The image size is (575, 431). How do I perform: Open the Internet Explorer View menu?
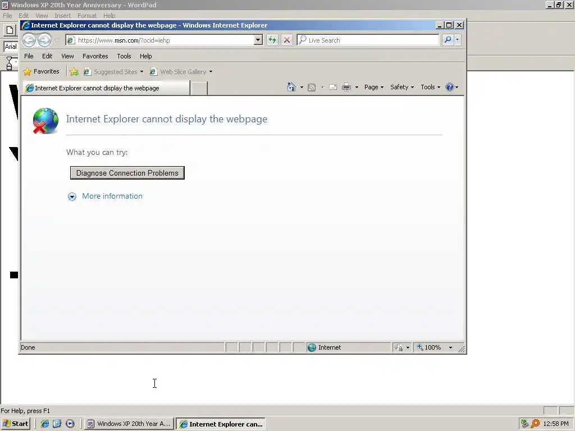(67, 56)
